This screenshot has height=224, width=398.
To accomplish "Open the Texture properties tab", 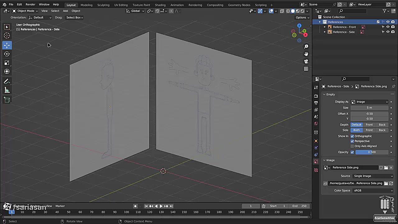I will click(316, 170).
